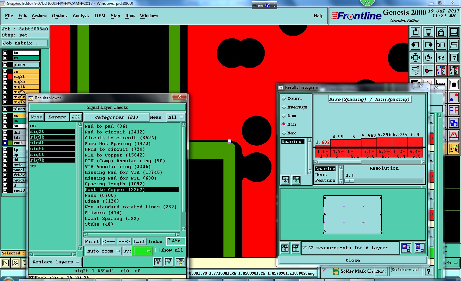
Task: Click the mirrored F flip icon
Action: (x=454, y=110)
